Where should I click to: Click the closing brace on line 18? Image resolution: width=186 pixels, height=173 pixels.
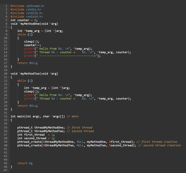point(11,67)
